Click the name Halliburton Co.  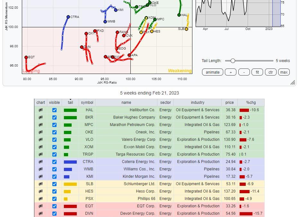[x=142, y=110]
